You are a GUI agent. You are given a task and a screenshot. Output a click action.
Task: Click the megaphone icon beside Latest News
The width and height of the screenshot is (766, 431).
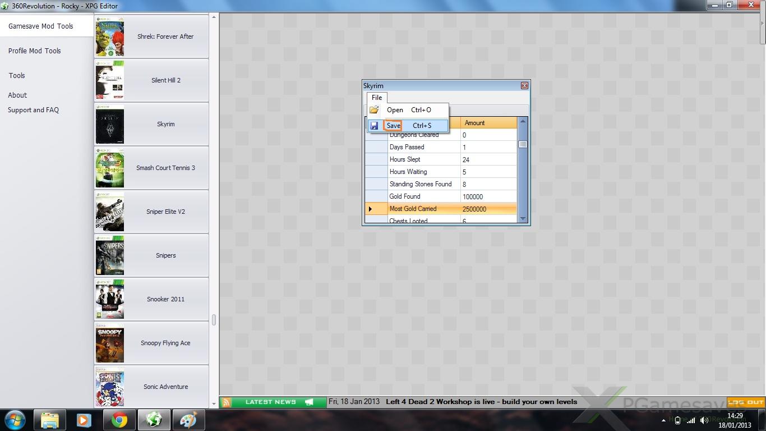(x=309, y=402)
